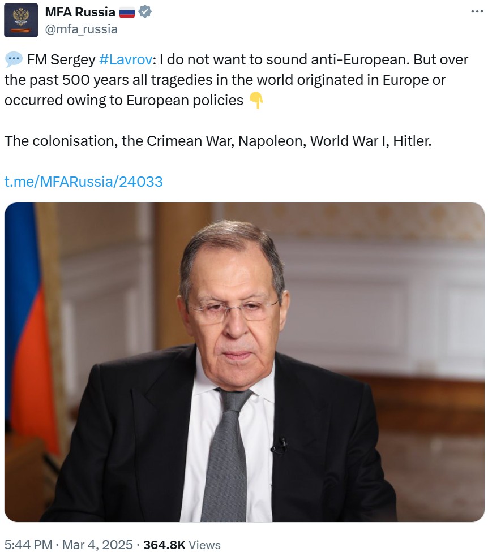This screenshot has width=488, height=552.
Task: Click the word Views after 364.8K
Action: [205, 544]
